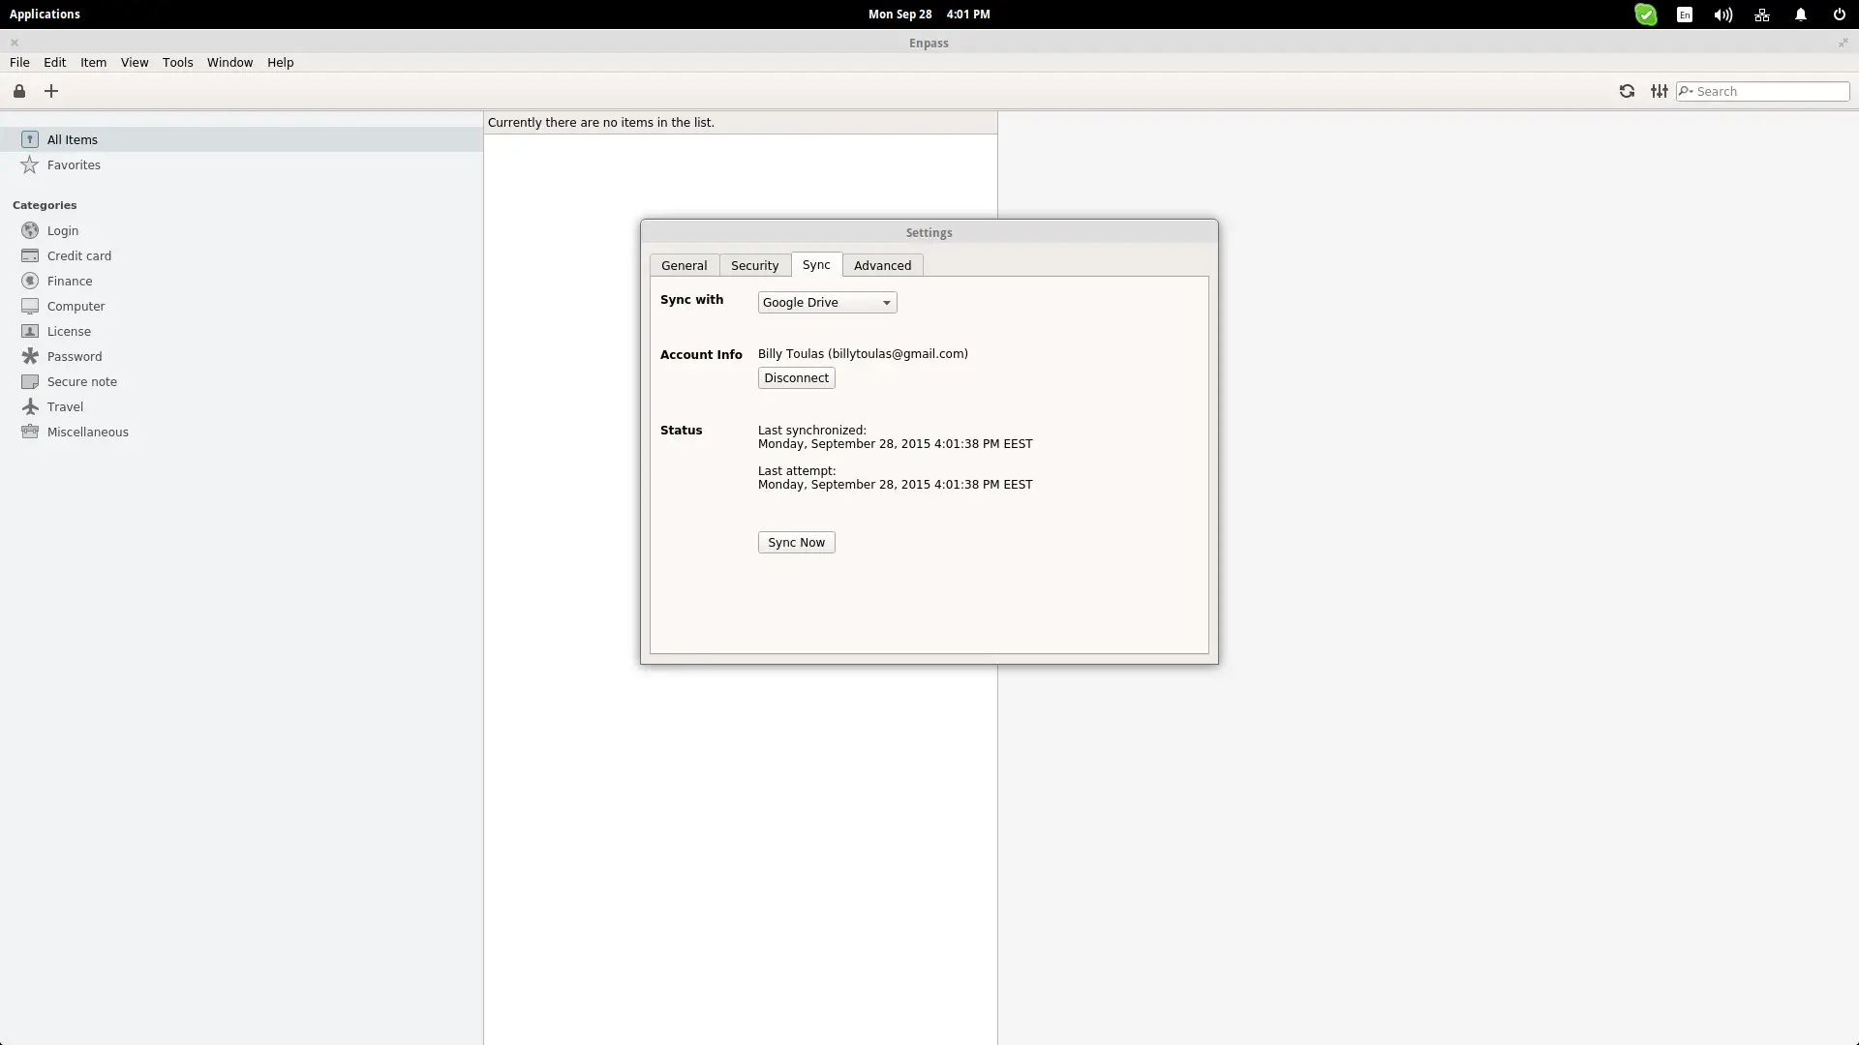The width and height of the screenshot is (1859, 1045).
Task: Click the All Items icon
Action: (30, 139)
